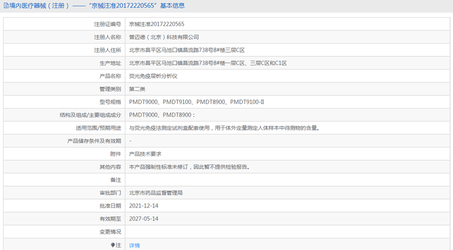
Task: Click the 生产地址 label
Action: (x=110, y=63)
